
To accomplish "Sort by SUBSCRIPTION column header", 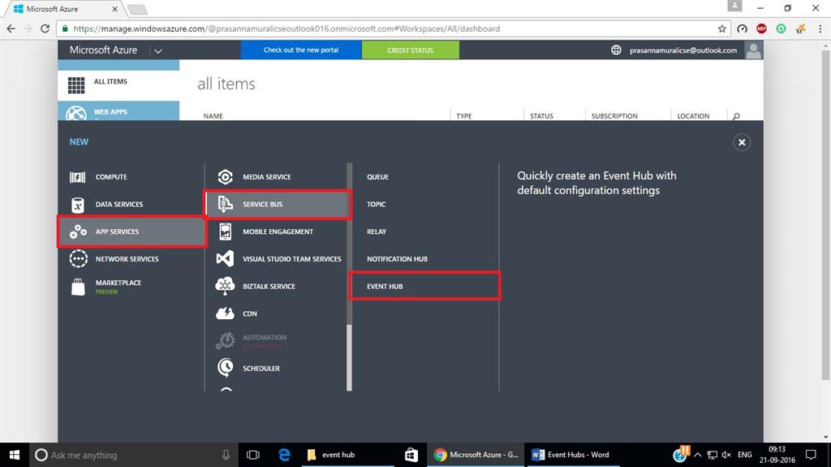I will coord(614,116).
